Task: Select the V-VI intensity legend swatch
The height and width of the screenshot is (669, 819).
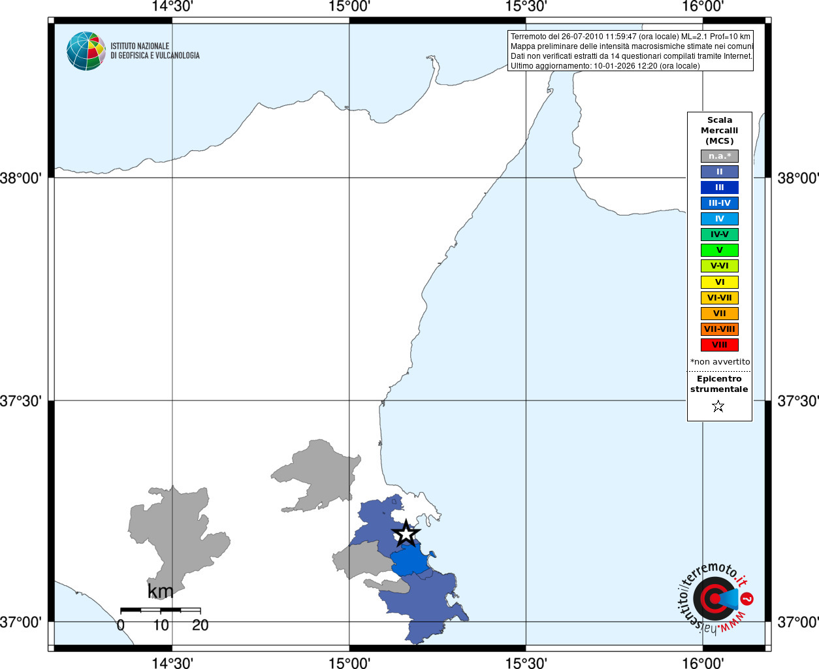Action: click(720, 266)
